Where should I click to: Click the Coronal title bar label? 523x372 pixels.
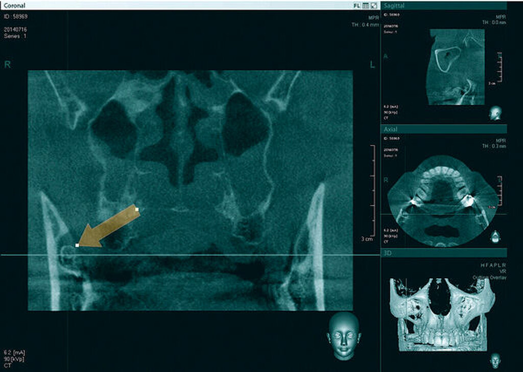coord(13,6)
